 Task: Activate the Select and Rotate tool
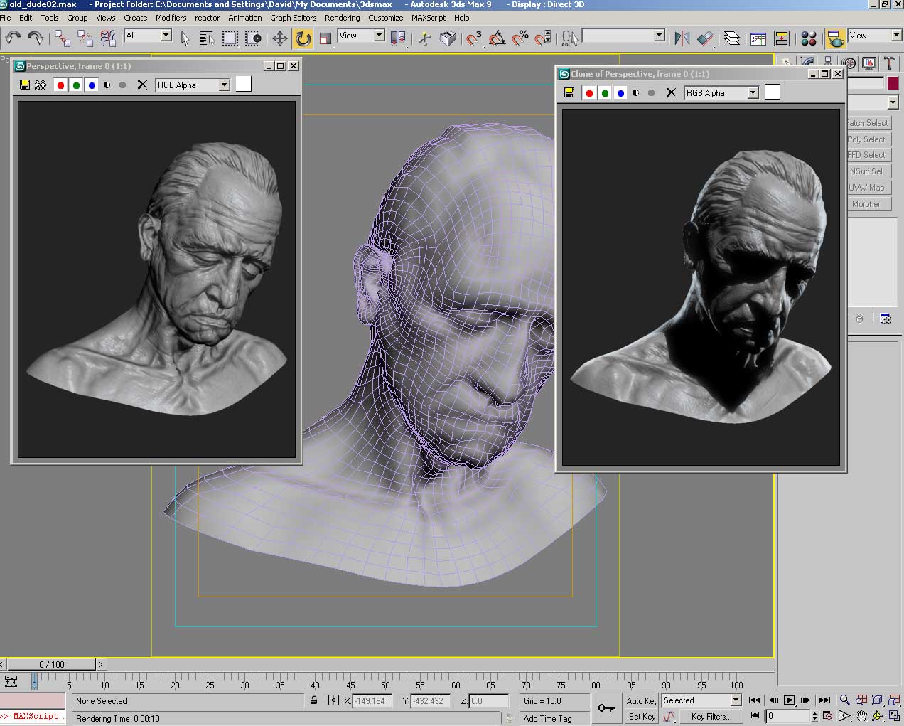pos(303,38)
